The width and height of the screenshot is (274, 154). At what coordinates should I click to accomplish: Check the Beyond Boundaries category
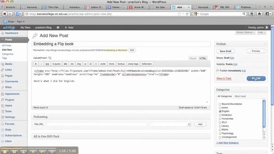220,104
